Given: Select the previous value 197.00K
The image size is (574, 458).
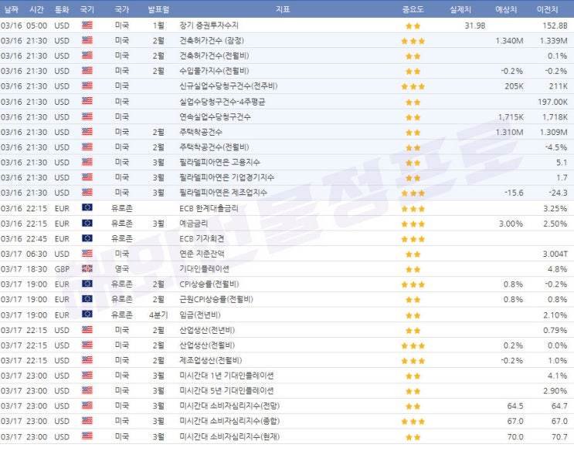Looking at the screenshot, I should click(553, 102).
